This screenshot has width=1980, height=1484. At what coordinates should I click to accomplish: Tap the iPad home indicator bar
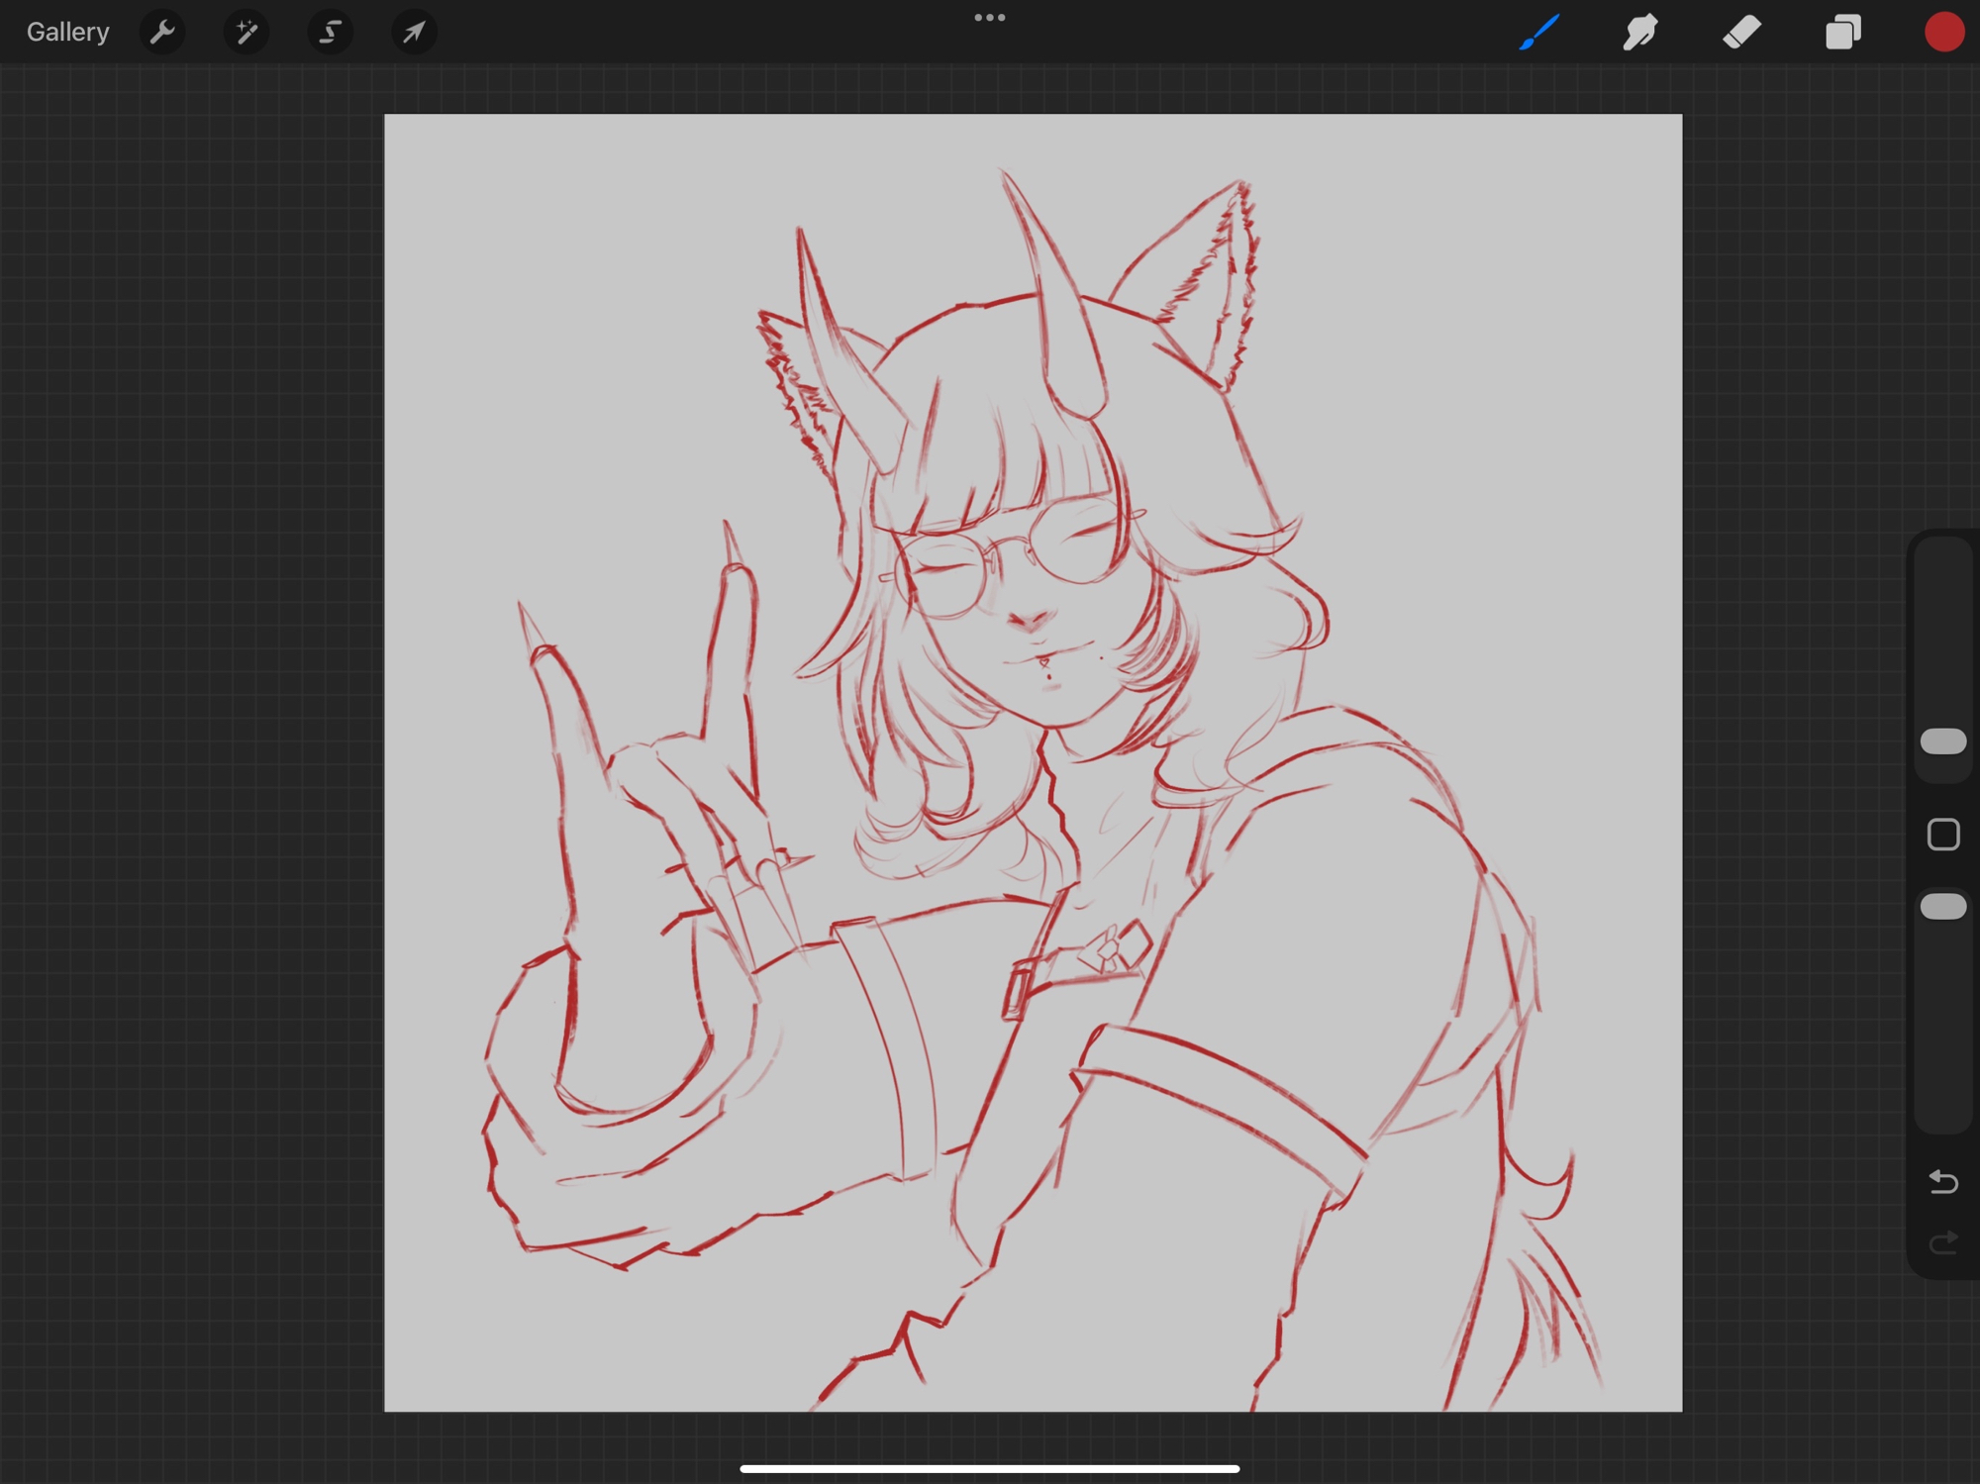pyautogui.click(x=989, y=1468)
